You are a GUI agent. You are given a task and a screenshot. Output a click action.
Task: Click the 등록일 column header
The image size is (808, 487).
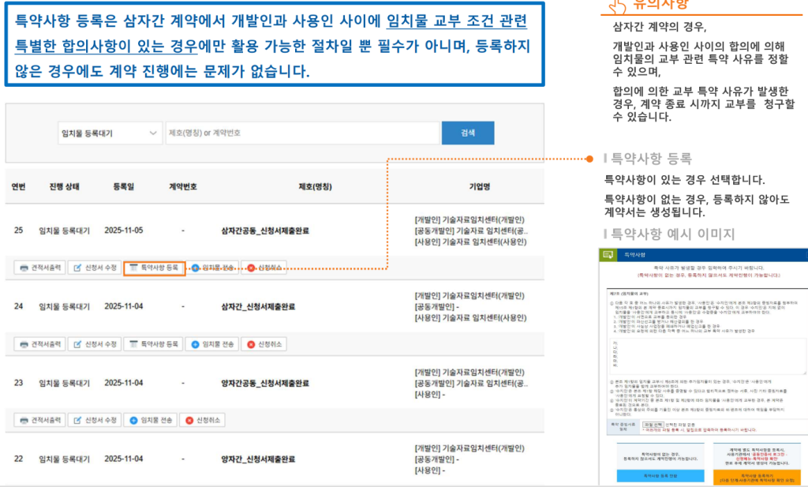[x=124, y=186]
